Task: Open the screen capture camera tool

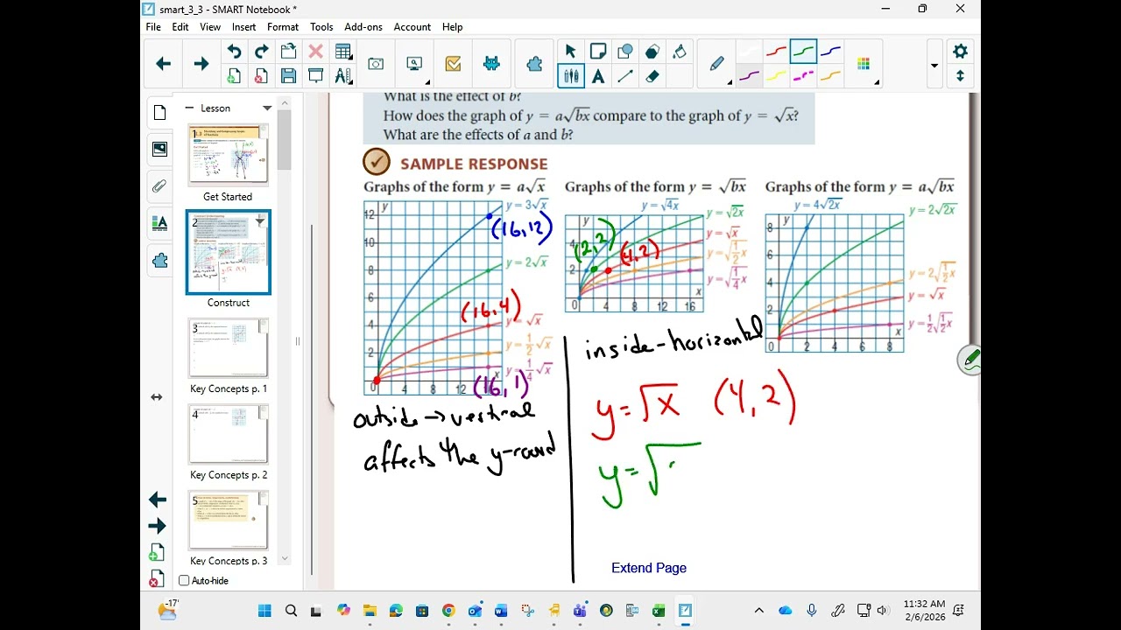Action: [376, 64]
